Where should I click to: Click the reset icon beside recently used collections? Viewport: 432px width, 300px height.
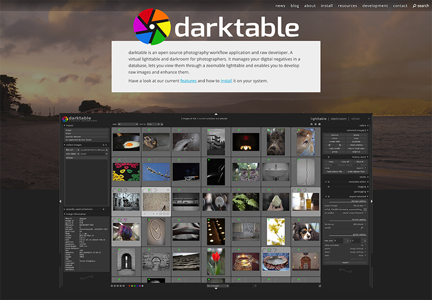point(103,209)
